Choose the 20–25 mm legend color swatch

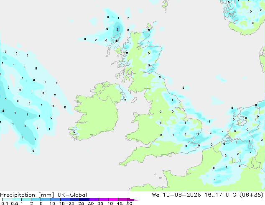pyautogui.click(x=75, y=200)
